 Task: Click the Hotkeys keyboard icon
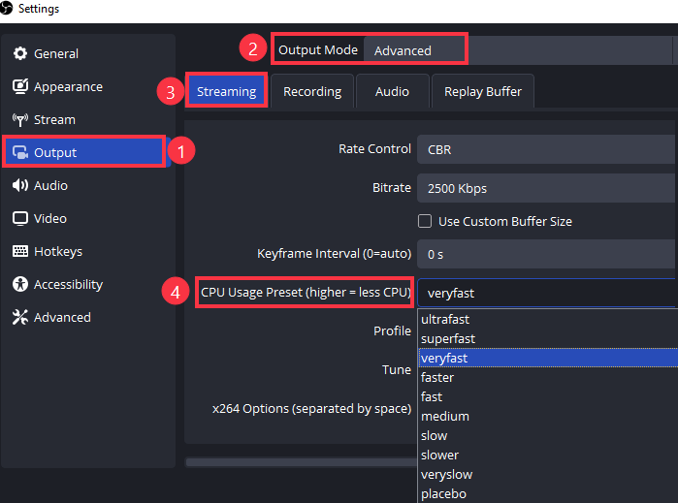pos(20,252)
